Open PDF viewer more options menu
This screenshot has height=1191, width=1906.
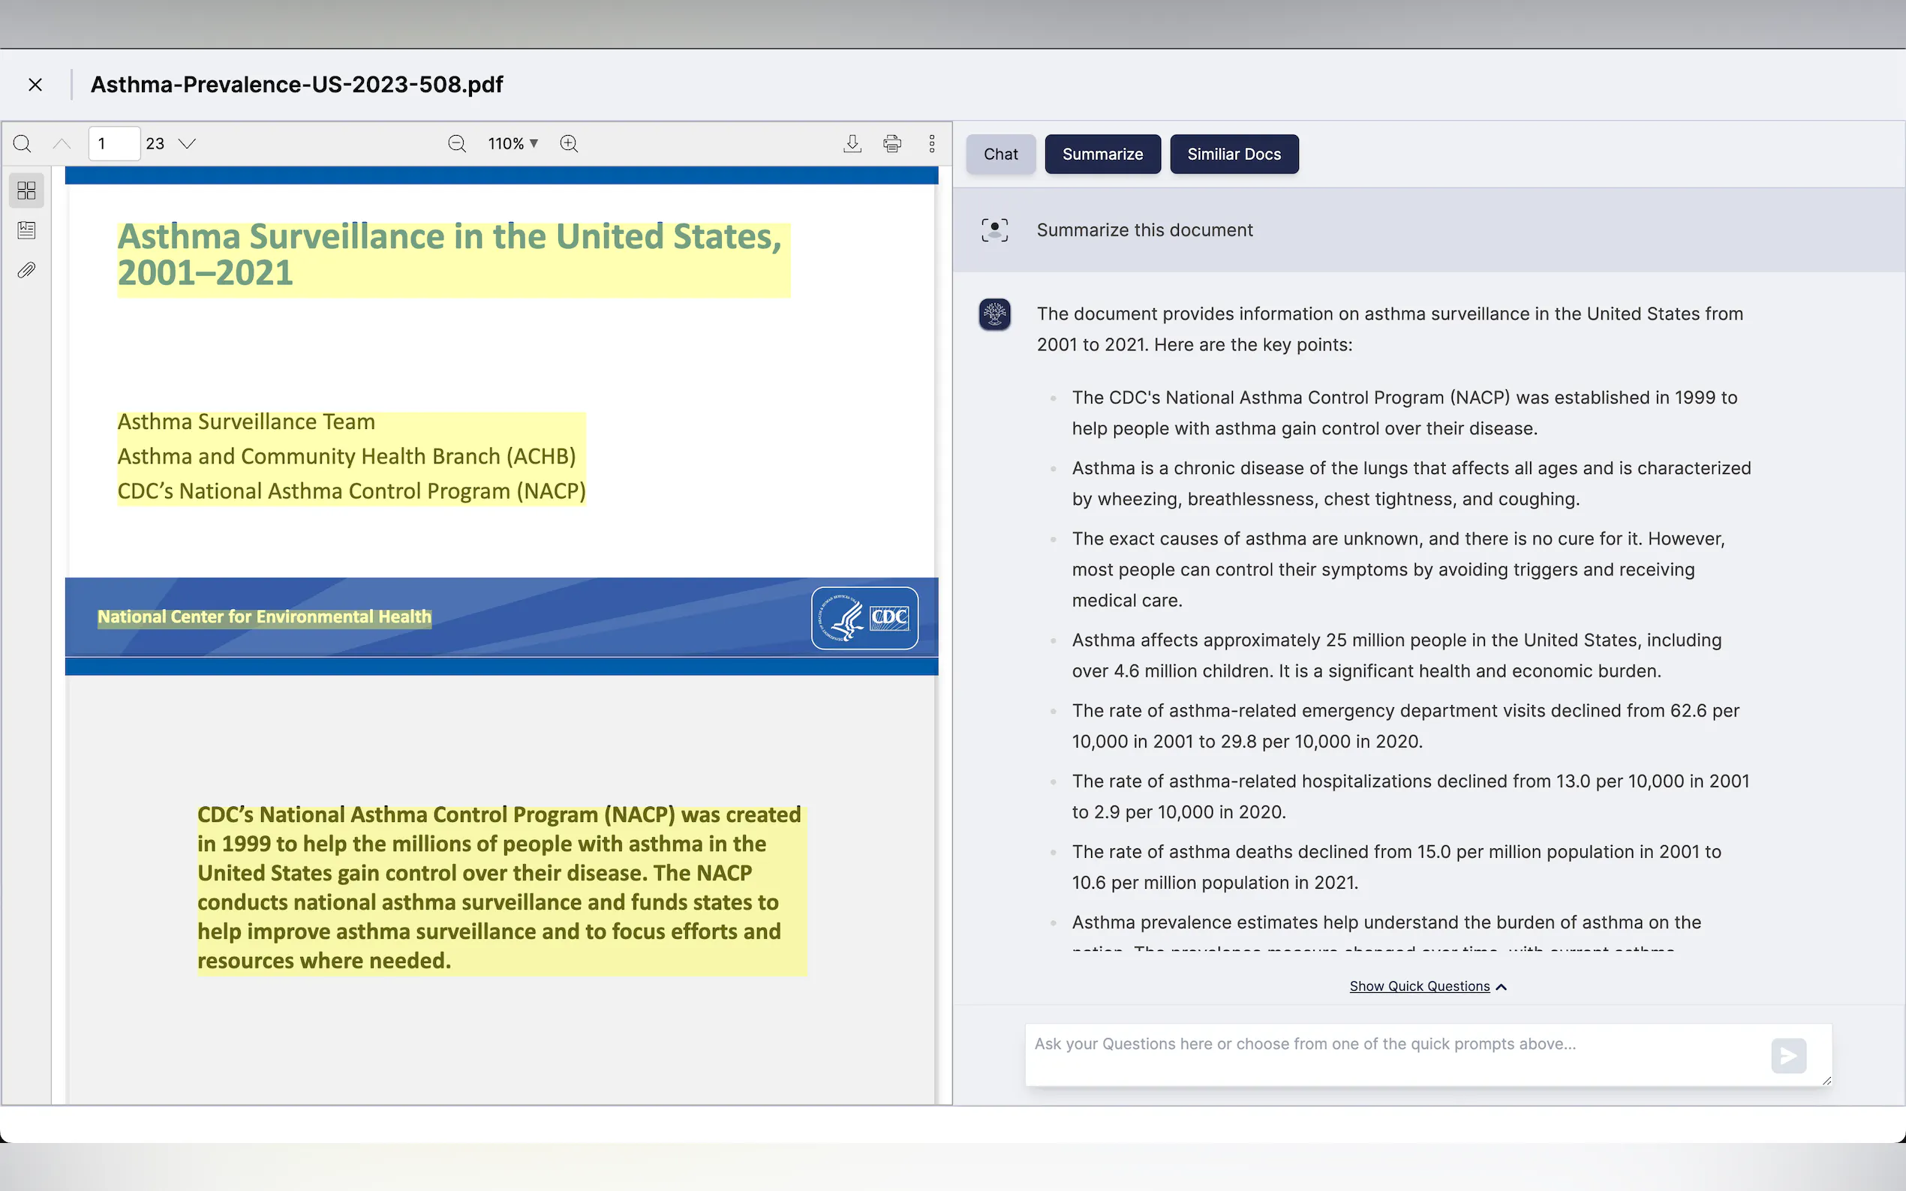tap(931, 143)
